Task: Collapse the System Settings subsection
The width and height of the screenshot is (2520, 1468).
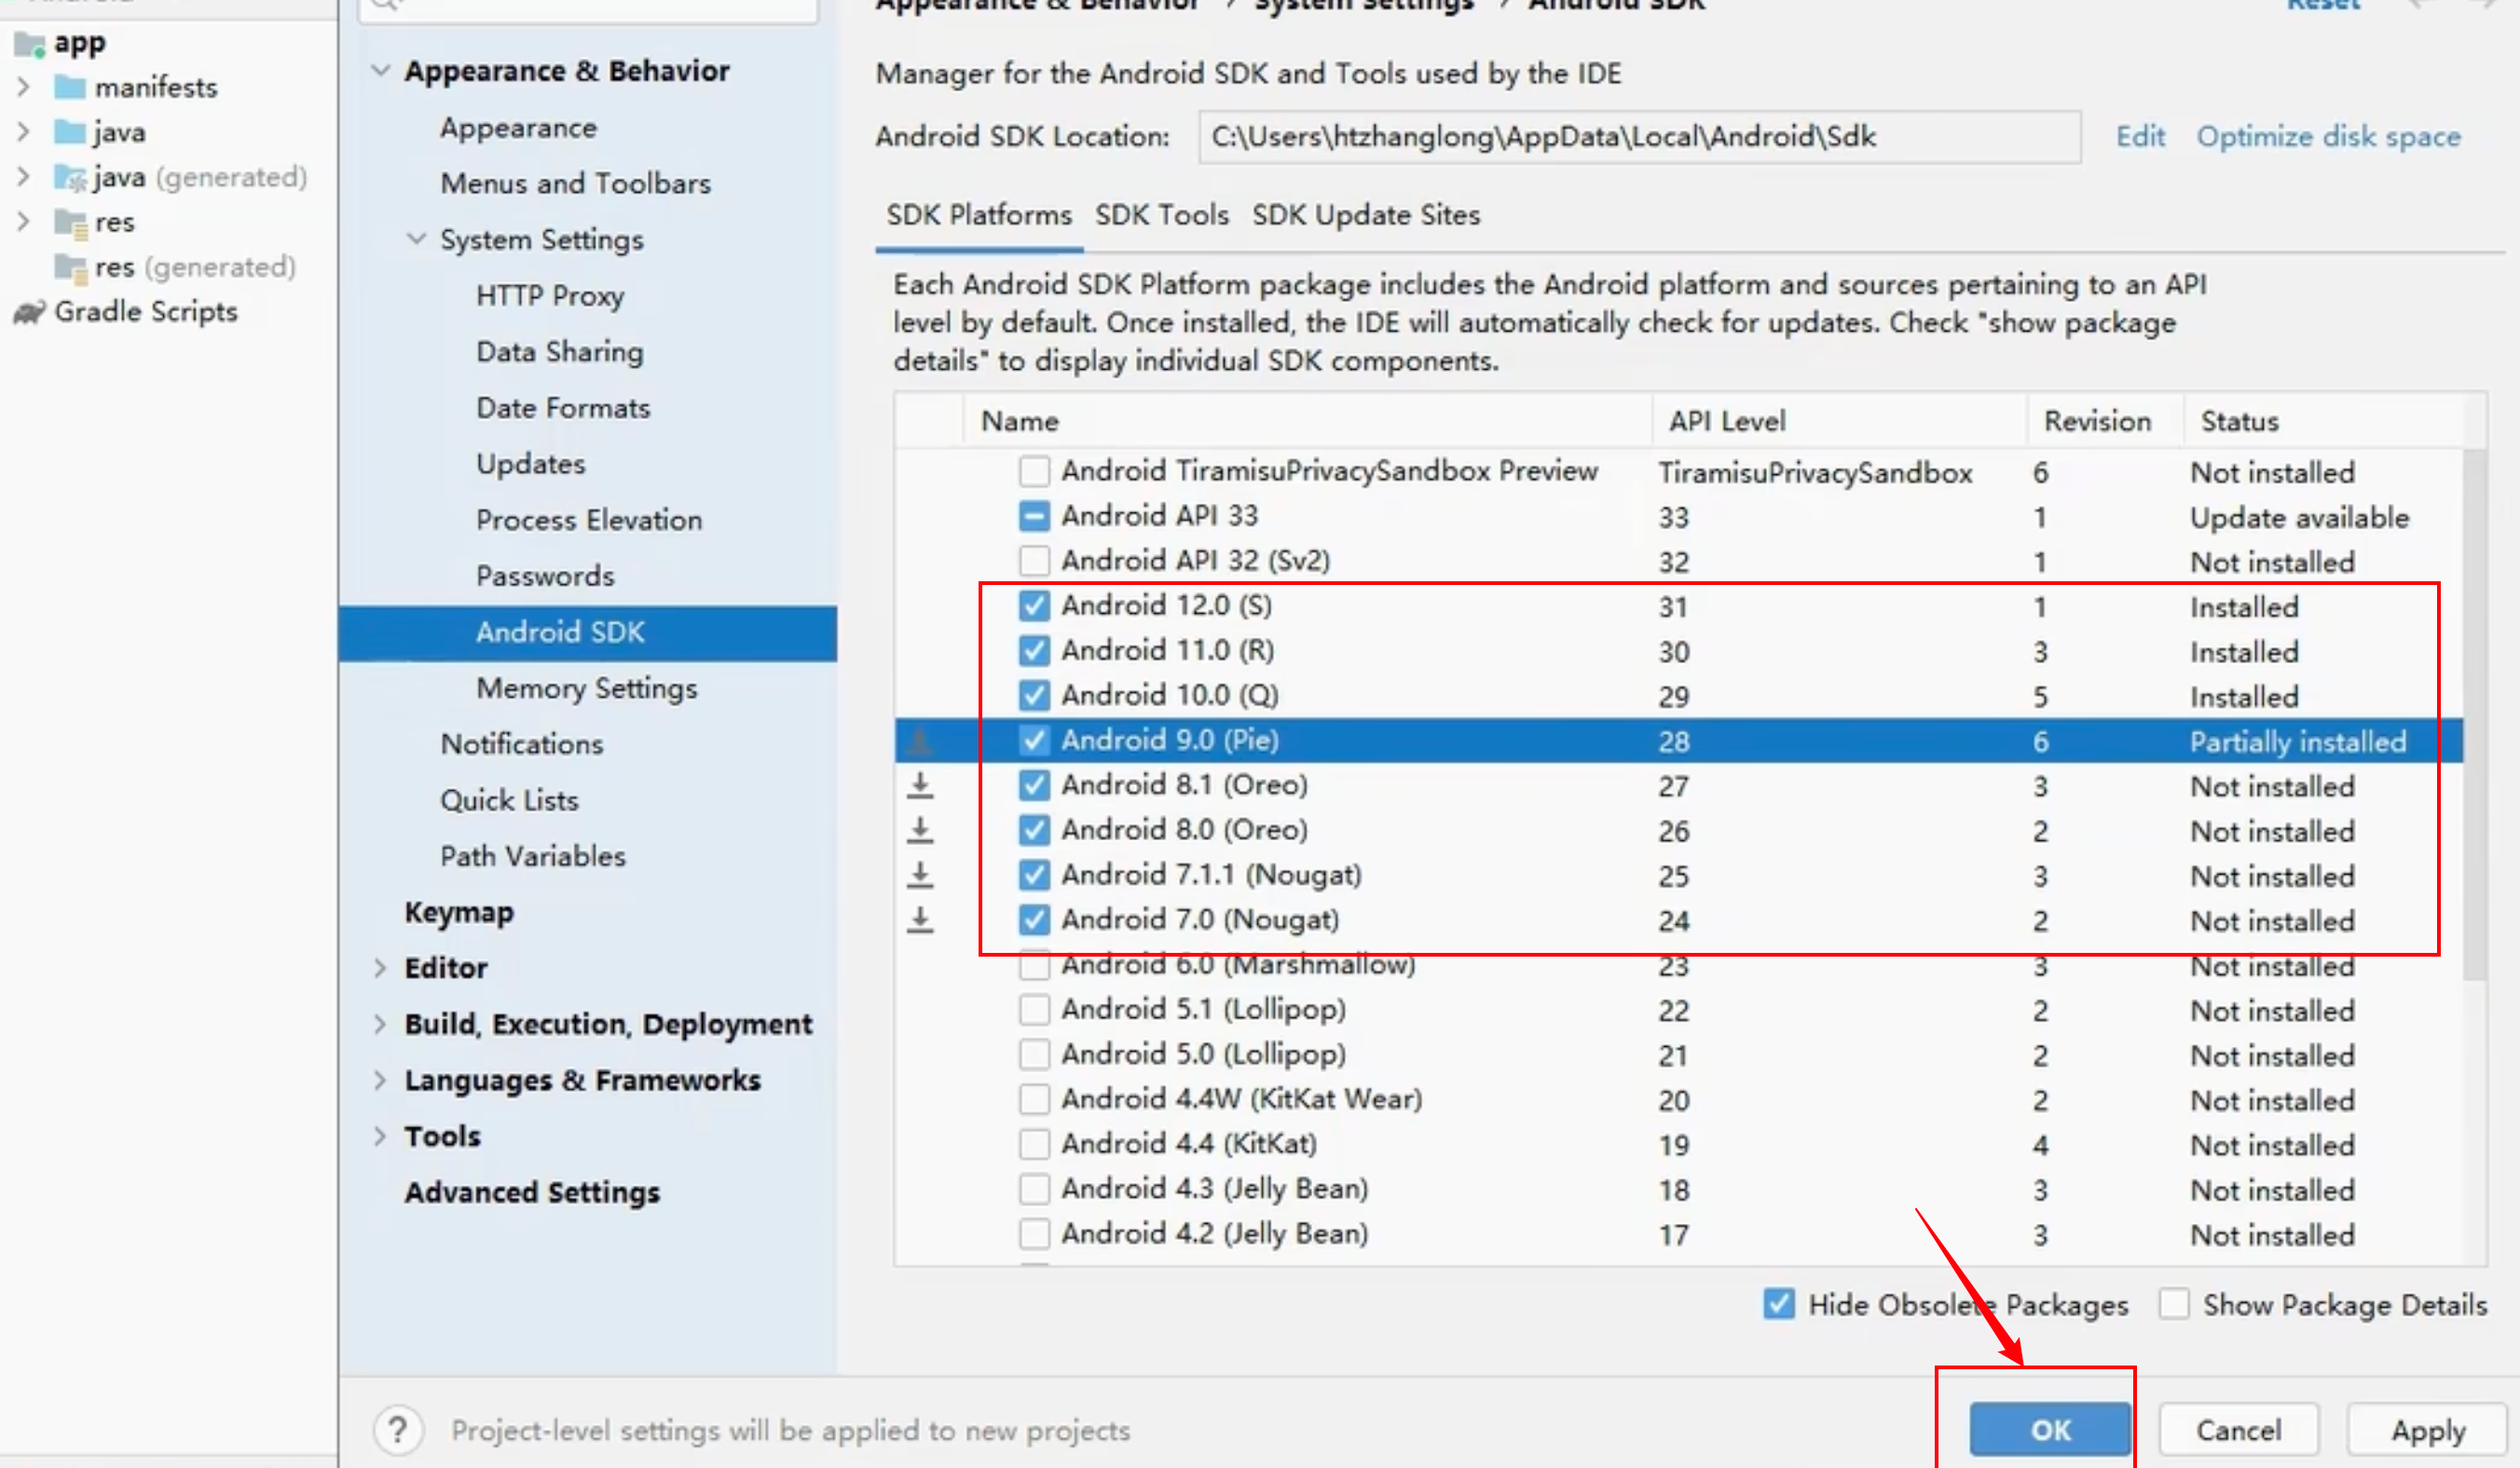Action: coord(416,238)
